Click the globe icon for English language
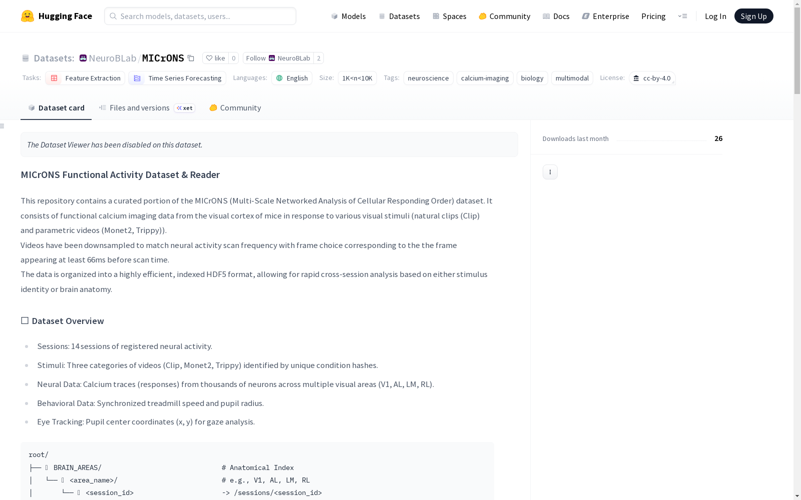The width and height of the screenshot is (801, 500). 279,78
